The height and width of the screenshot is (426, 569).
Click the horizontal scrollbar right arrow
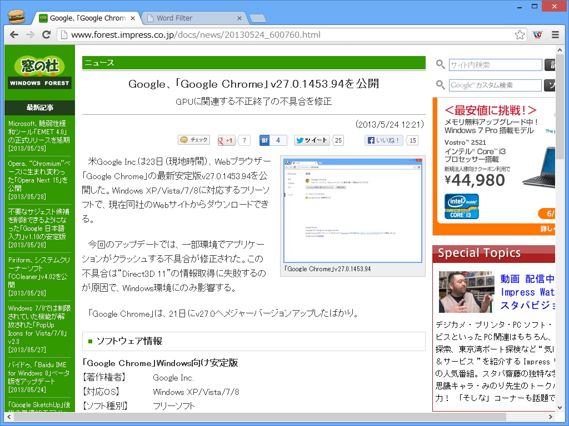coord(551,417)
